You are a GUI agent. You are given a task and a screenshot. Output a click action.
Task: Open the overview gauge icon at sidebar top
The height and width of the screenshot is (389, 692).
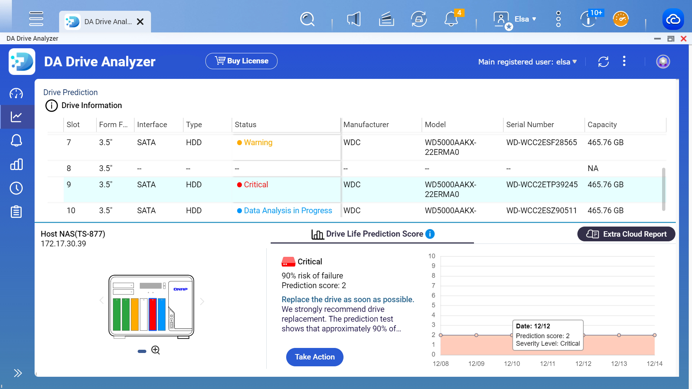pos(17,93)
